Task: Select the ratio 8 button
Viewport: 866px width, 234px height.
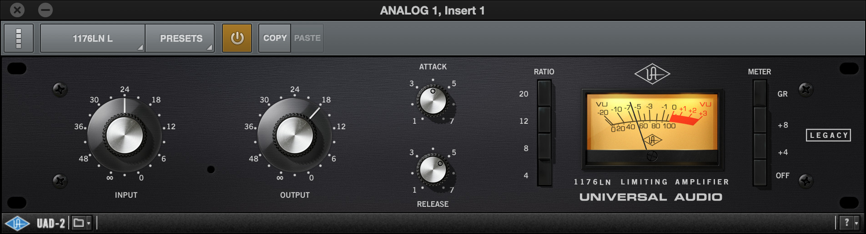Action: 544,146
